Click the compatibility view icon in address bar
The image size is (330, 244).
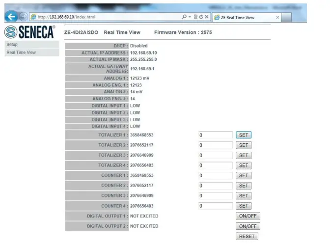tap(195, 17)
